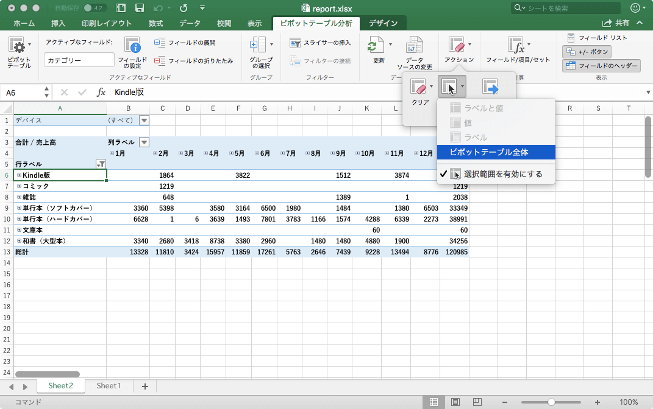This screenshot has width=653, height=409.
Task: Toggle the +/- Buttons (+/- ボタン)
Action: 587,52
